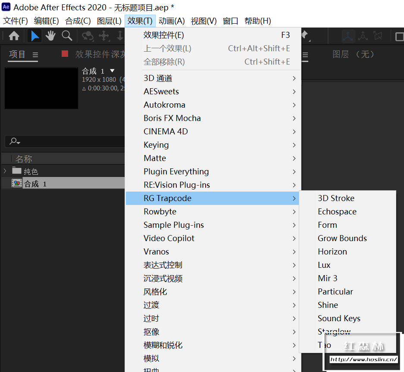Image resolution: width=404 pixels, height=372 pixels.
Task: Open the 视图(V) menu
Action: click(x=204, y=21)
